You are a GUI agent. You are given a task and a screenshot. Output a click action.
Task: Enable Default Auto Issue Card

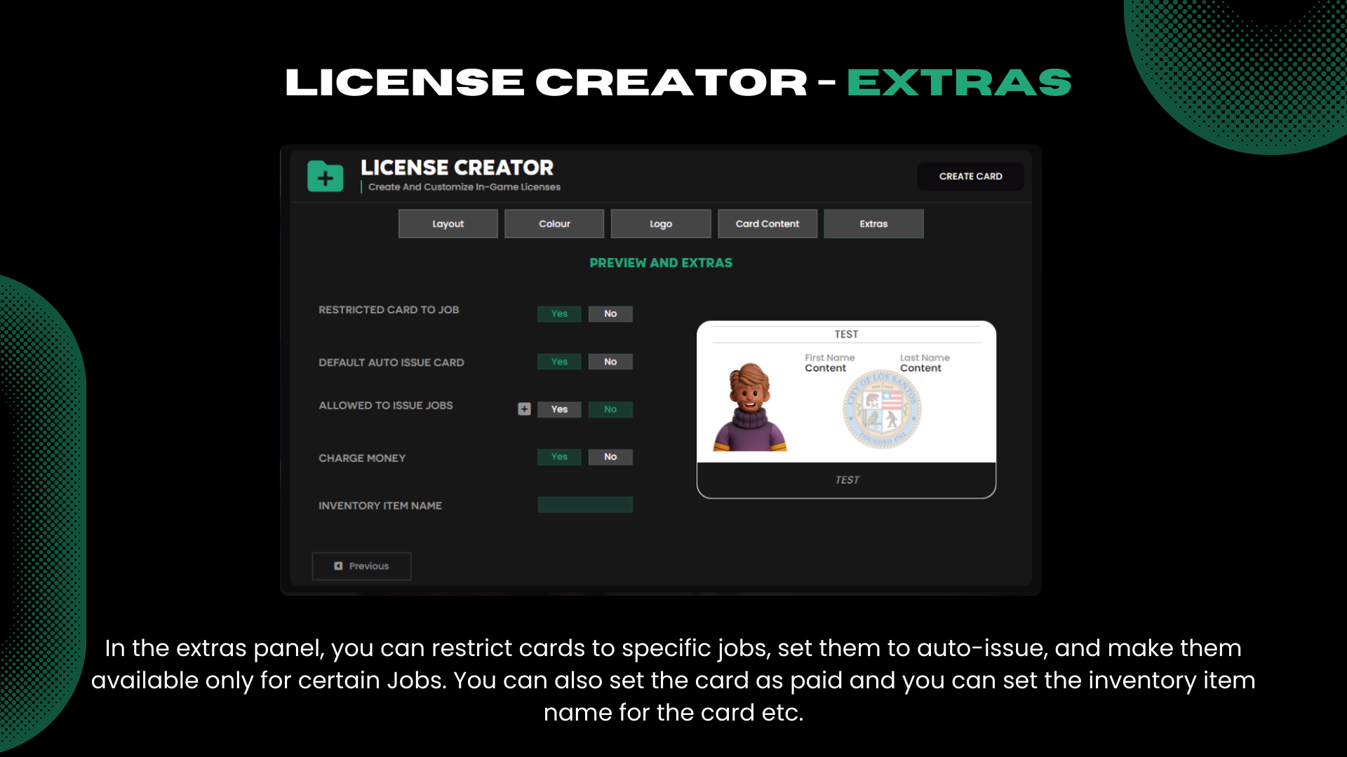point(559,361)
